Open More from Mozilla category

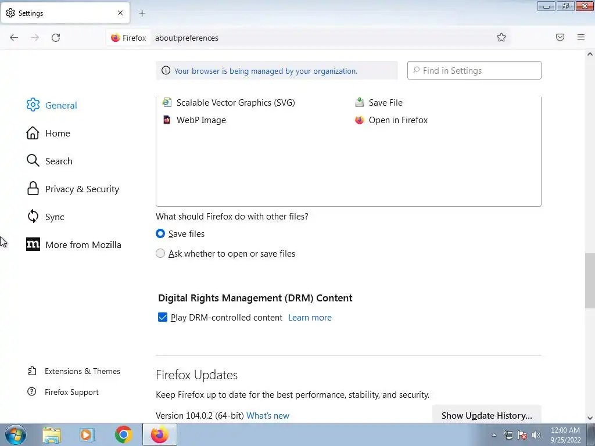pos(83,244)
